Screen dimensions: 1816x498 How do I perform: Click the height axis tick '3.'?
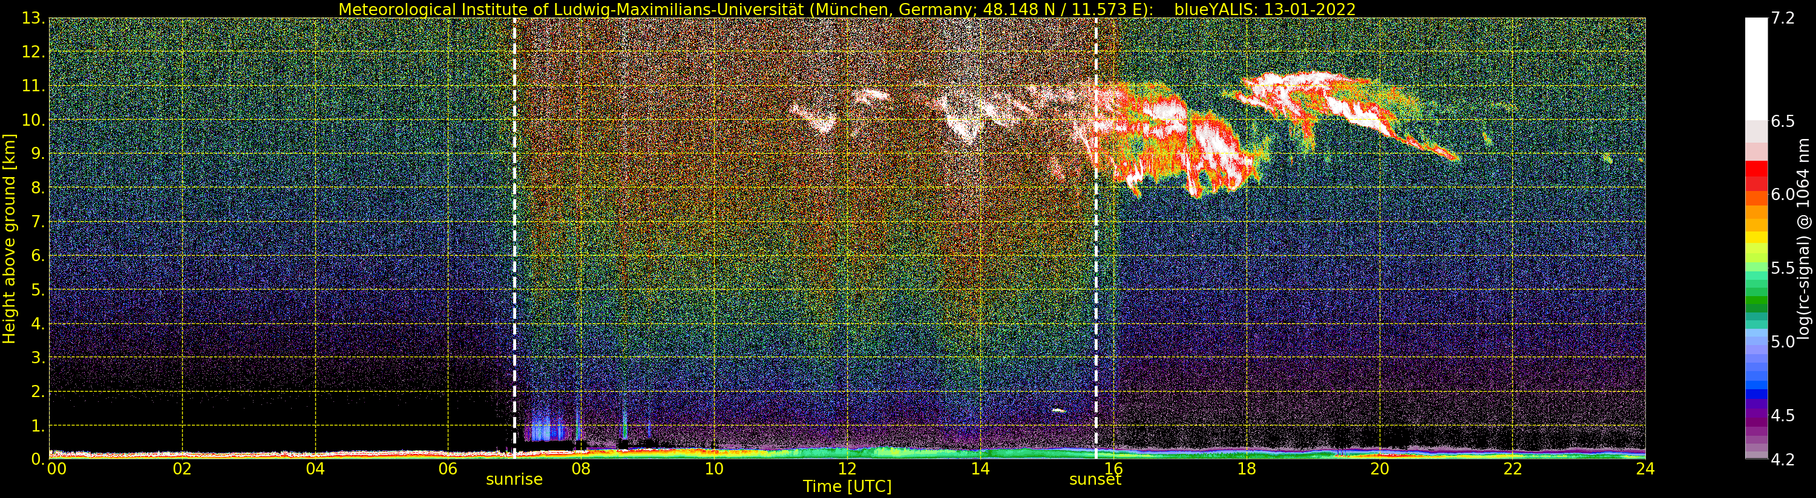(38, 357)
